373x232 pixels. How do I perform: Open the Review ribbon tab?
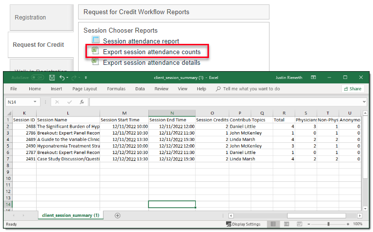click(x=161, y=89)
